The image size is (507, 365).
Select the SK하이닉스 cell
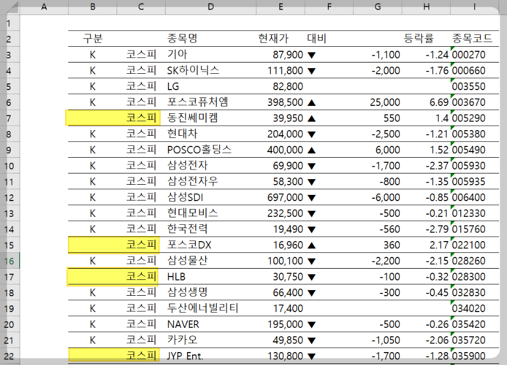[x=211, y=70]
